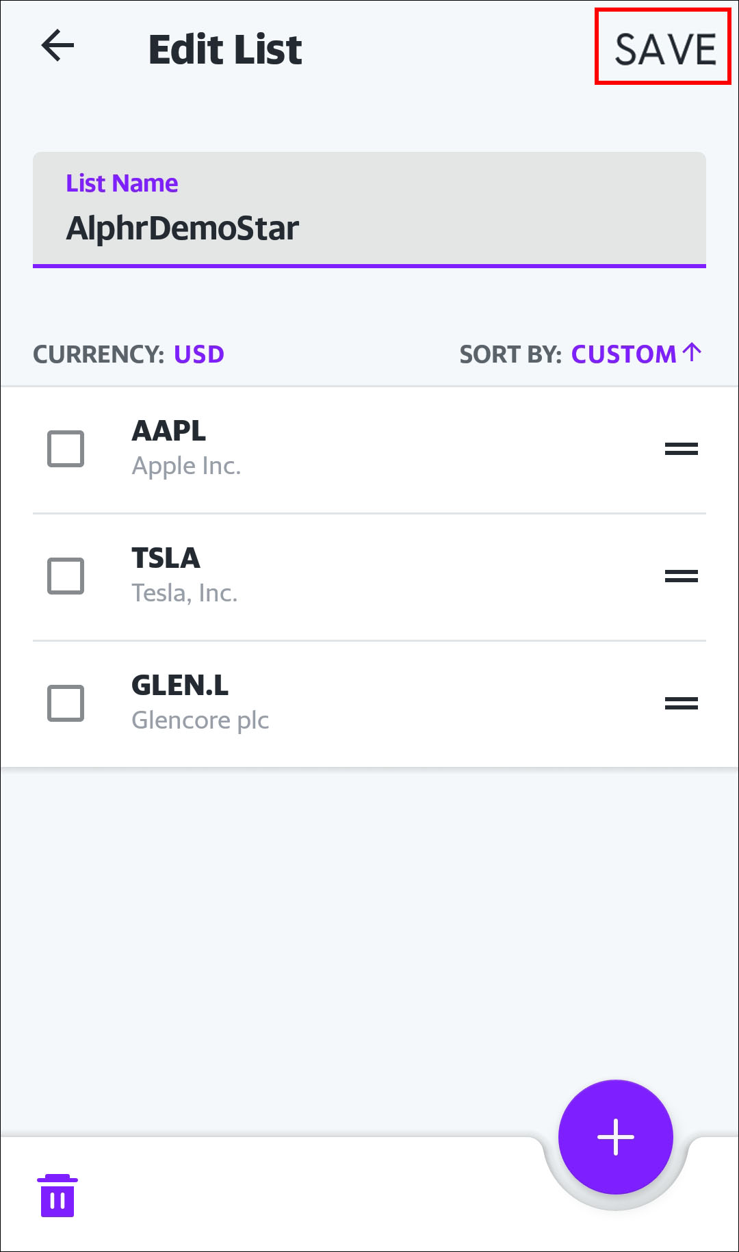The width and height of the screenshot is (739, 1252).
Task: Delete selected items with trash icon
Action: (x=57, y=1195)
